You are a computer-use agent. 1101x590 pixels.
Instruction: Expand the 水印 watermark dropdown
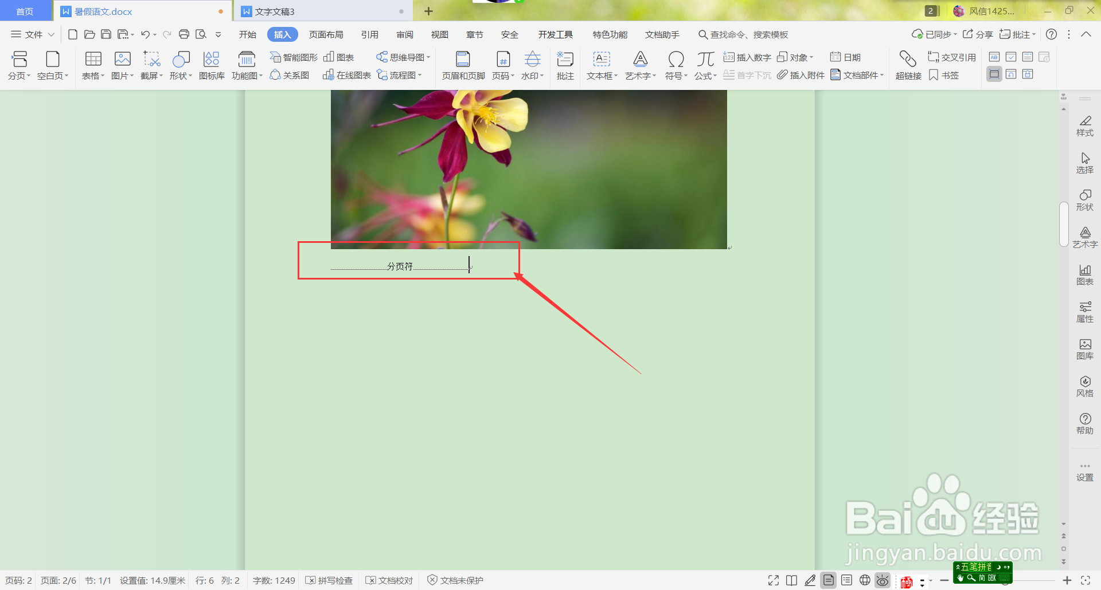tap(542, 76)
